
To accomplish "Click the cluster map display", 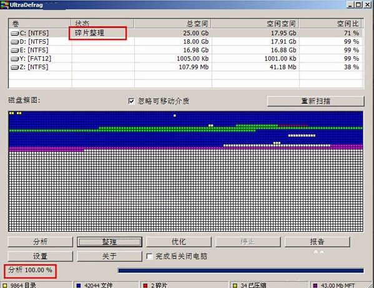I will pos(186,171).
